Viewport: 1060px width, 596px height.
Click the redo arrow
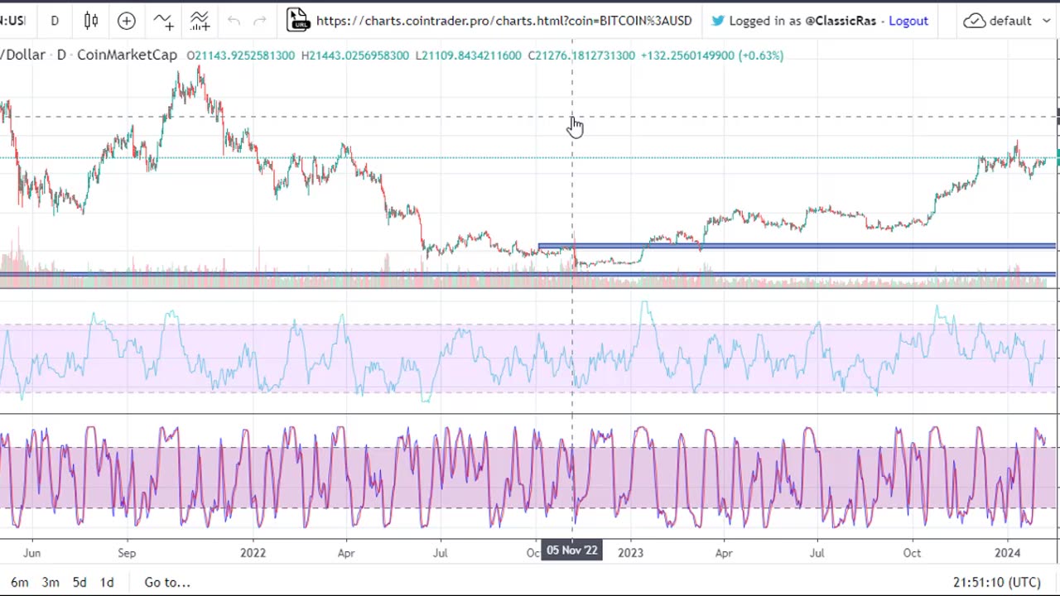(x=259, y=21)
